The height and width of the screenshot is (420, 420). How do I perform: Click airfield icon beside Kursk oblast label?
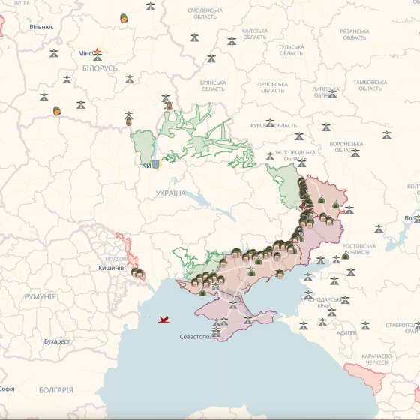pyautogui.click(x=270, y=123)
